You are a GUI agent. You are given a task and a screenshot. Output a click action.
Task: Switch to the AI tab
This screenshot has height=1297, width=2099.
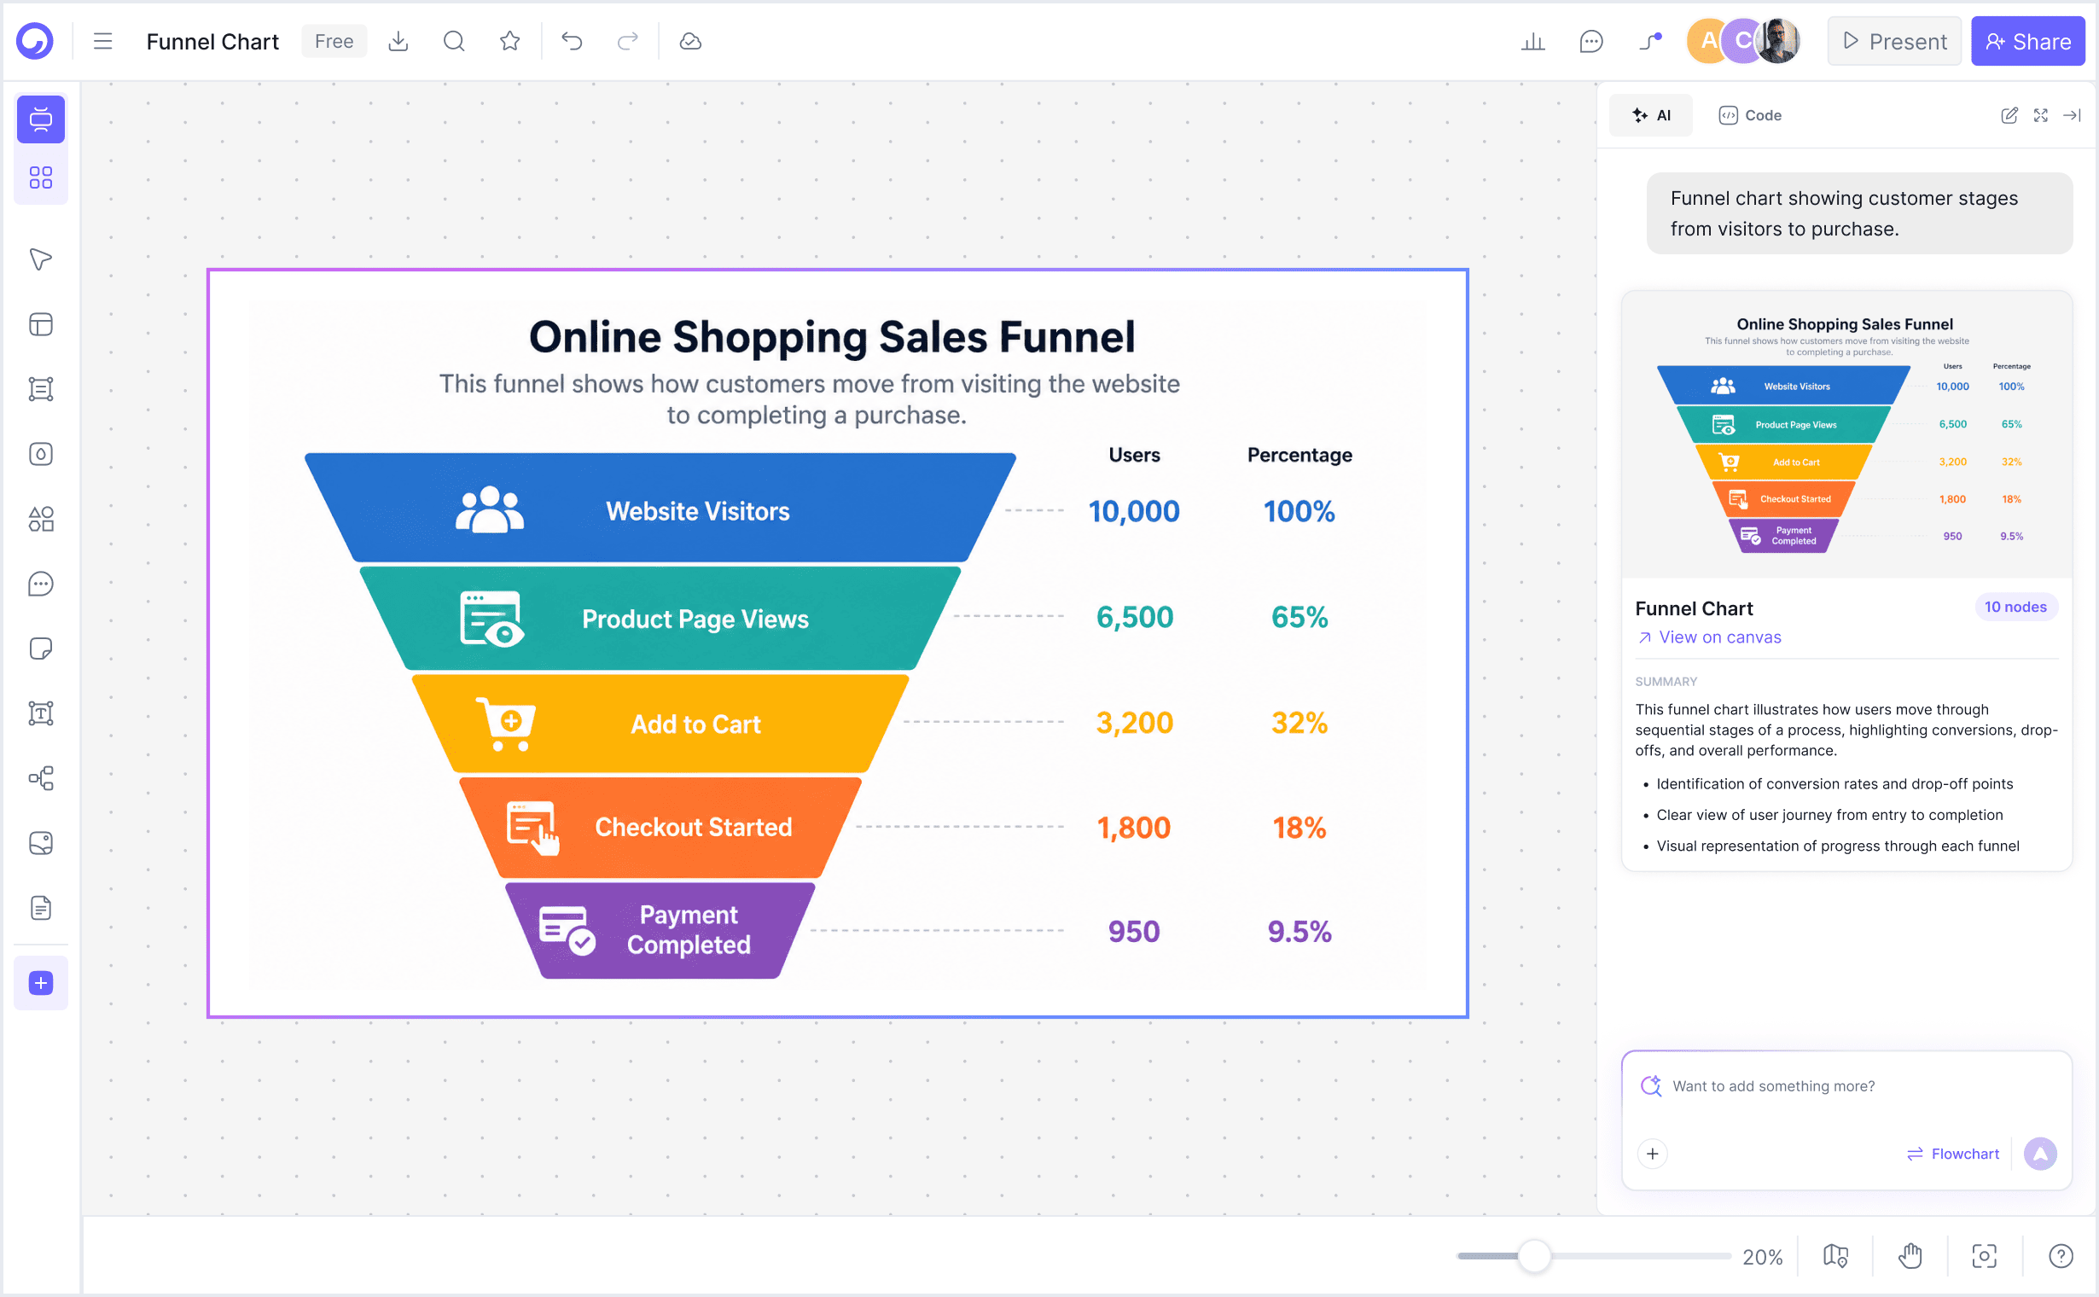(x=1651, y=115)
